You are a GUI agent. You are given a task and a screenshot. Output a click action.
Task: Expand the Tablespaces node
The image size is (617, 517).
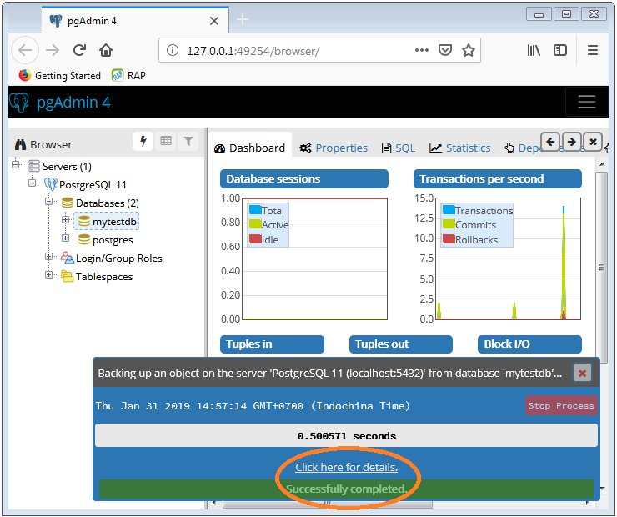click(49, 274)
